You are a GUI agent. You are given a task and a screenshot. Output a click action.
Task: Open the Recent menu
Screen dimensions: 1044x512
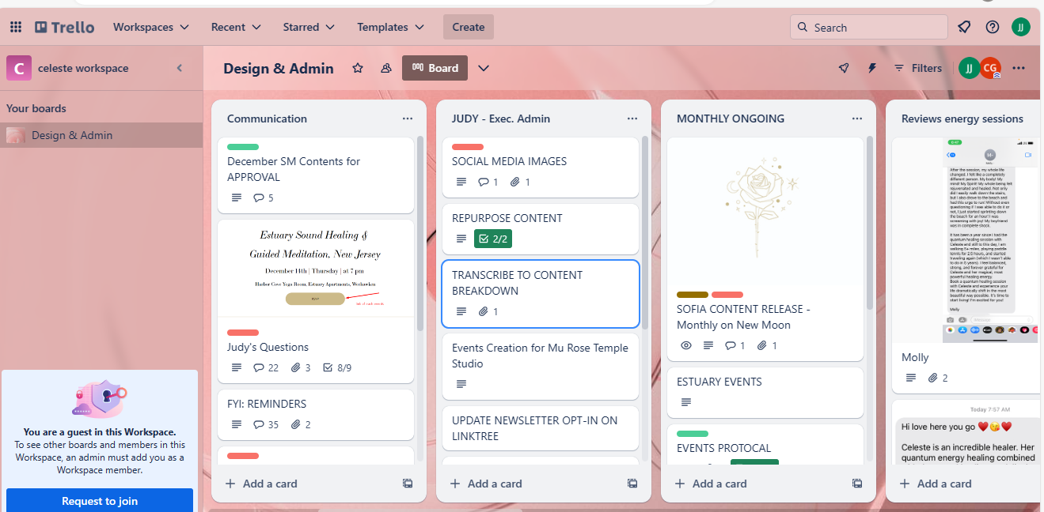click(236, 27)
